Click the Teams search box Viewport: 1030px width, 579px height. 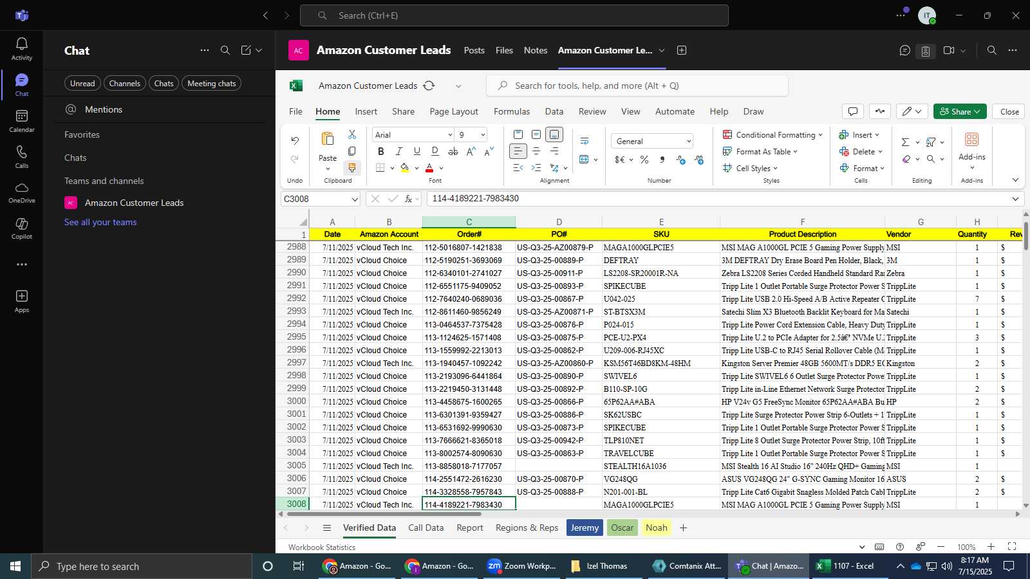click(514, 15)
